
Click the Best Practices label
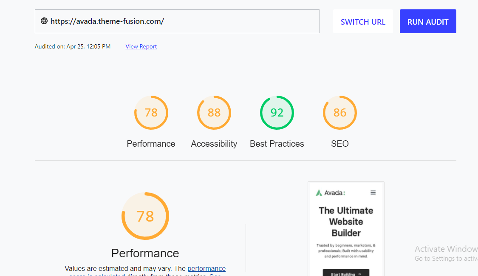pyautogui.click(x=277, y=144)
